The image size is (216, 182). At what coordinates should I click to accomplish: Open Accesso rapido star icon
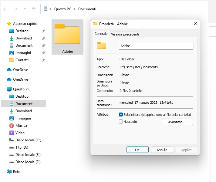point(9,24)
